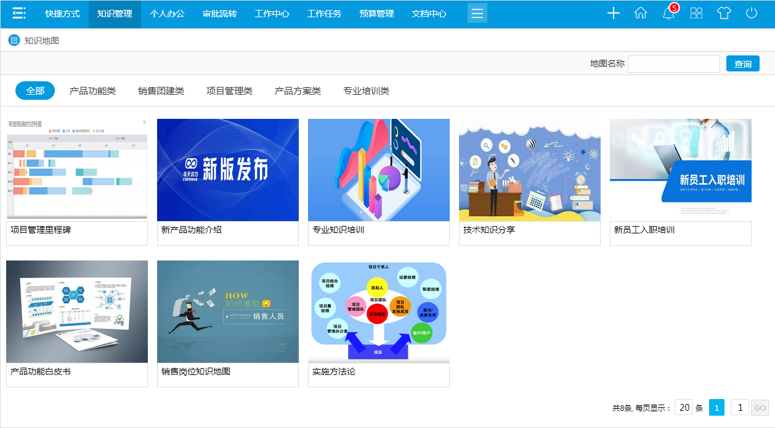Click the shirt-shaped theme skin icon

pos(723,13)
